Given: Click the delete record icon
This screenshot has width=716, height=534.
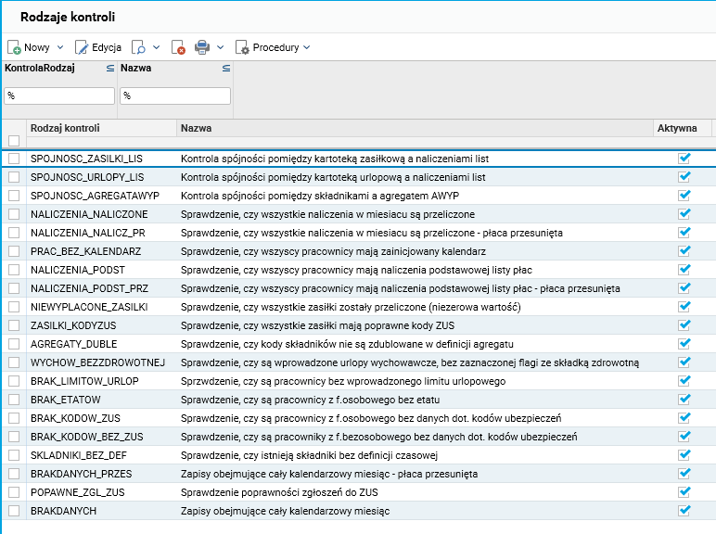Looking at the screenshot, I should pos(179,47).
